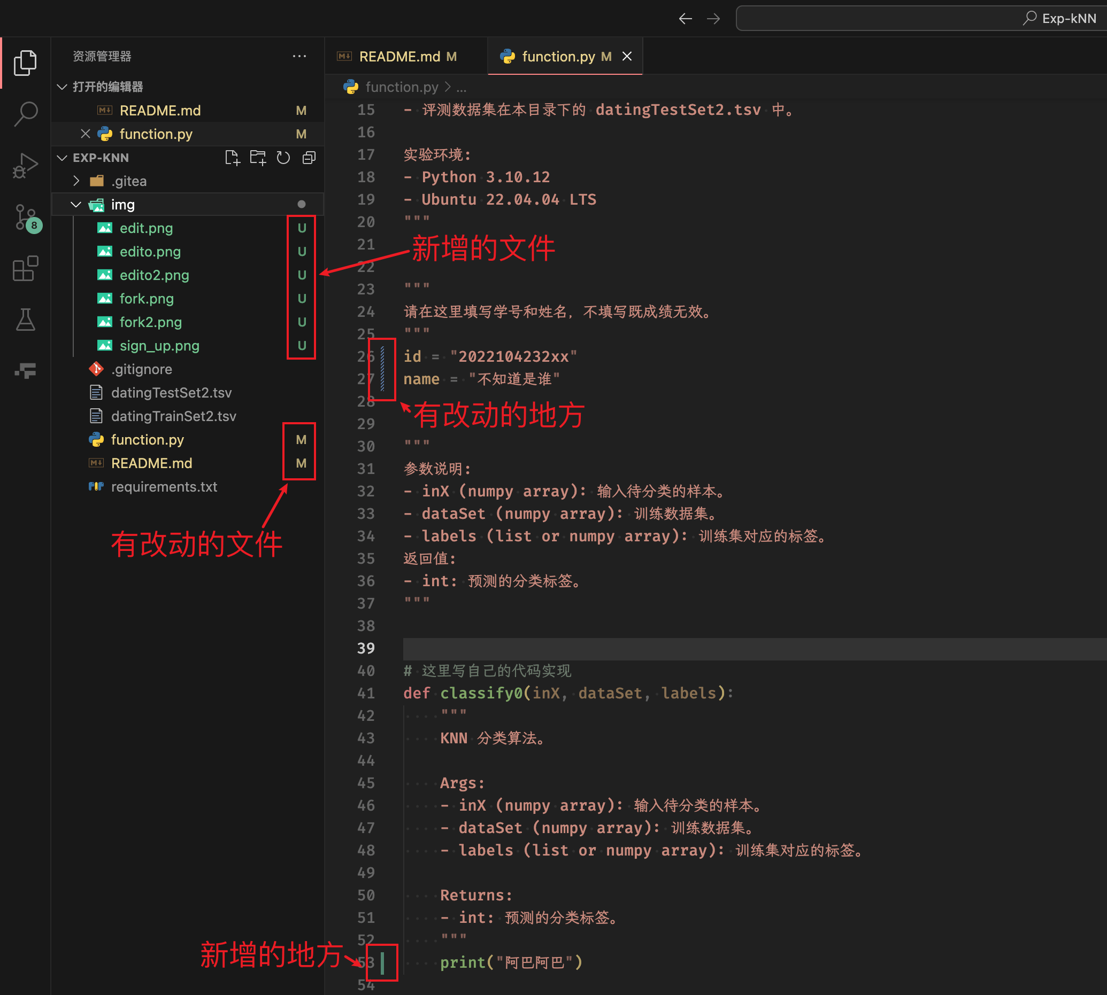Open the last activity bar icon below Testing
Screen dimensions: 1107x995
tap(25, 371)
